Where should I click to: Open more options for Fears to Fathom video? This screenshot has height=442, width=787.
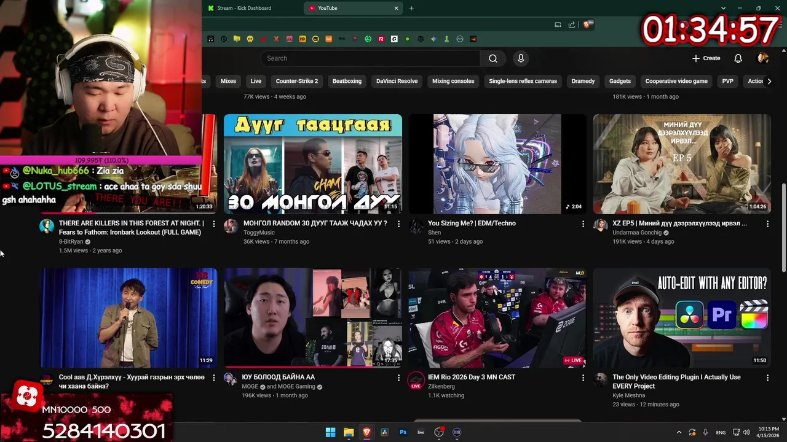[x=214, y=224]
